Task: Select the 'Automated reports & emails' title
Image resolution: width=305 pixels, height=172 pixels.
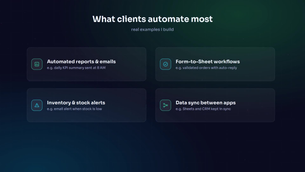Action: 81,61
